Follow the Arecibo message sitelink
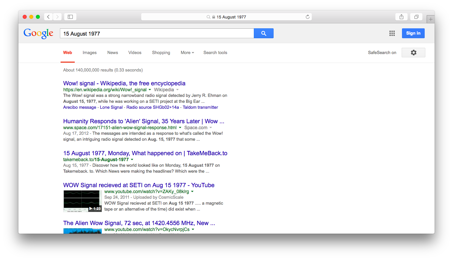Screen dimensions: 453x260 pyautogui.click(x=80, y=107)
